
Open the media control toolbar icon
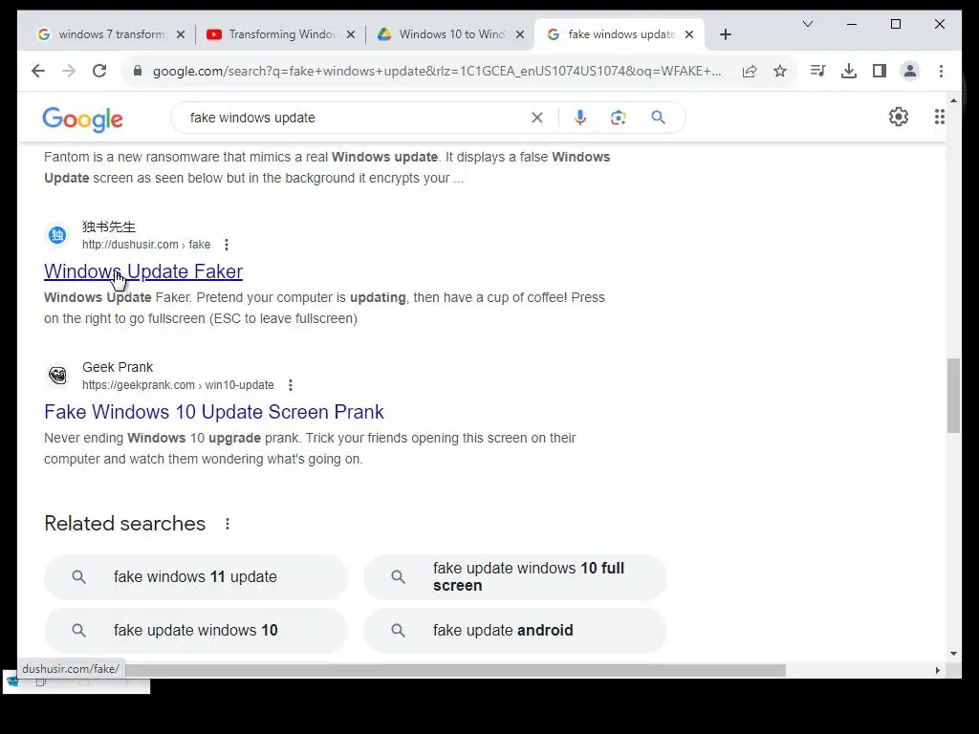pyautogui.click(x=817, y=71)
